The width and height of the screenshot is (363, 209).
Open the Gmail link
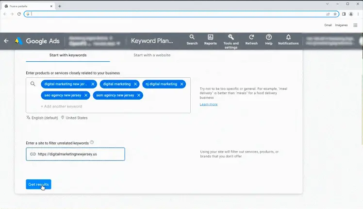coord(328,25)
